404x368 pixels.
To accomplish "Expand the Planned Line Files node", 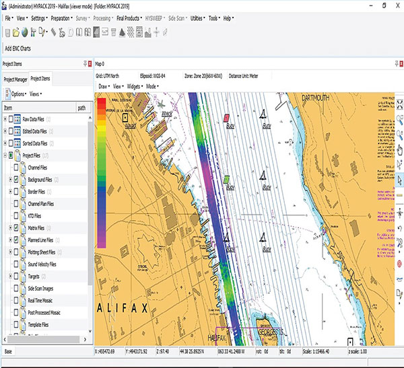I will click(10, 240).
